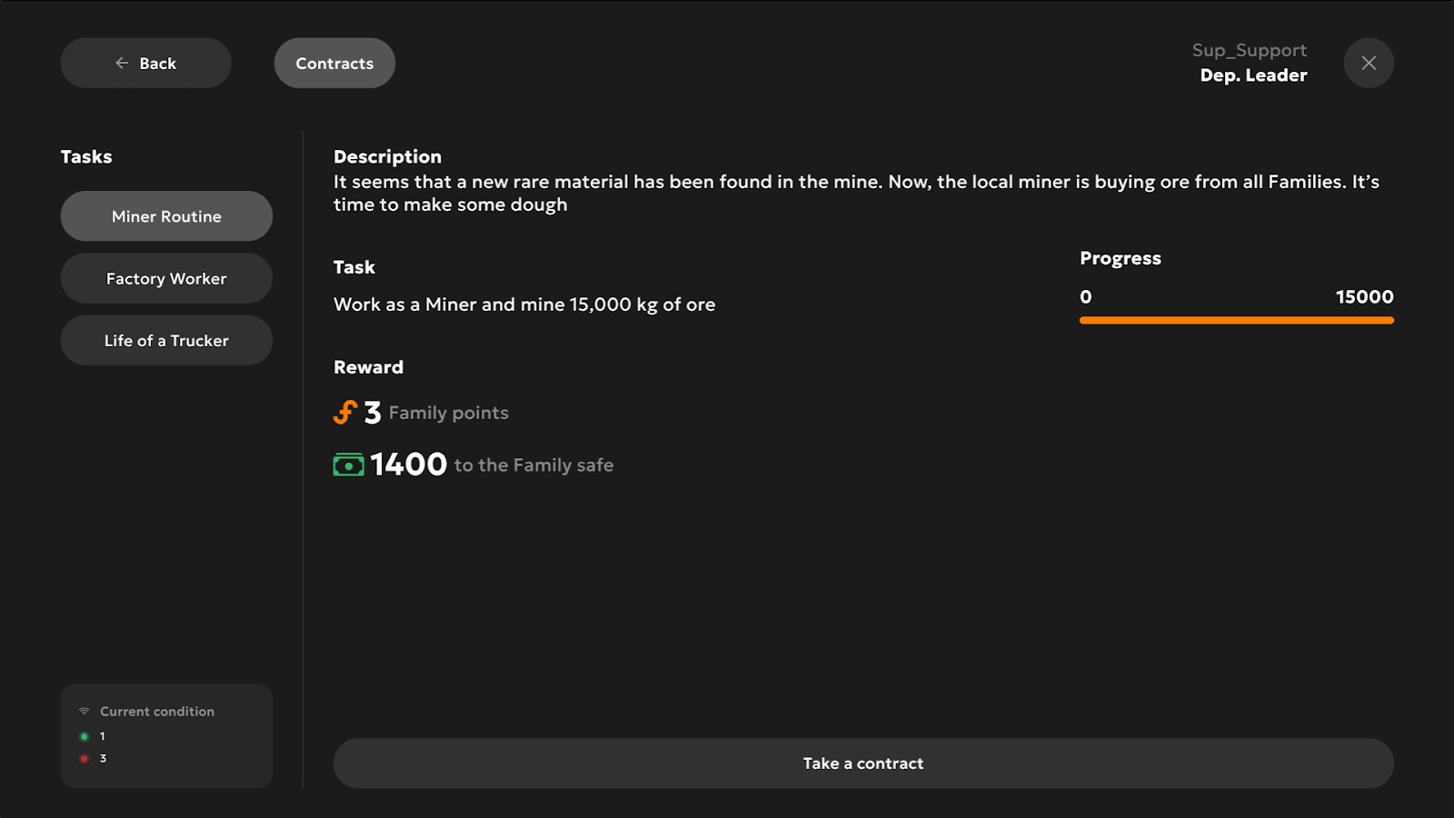
Task: Click the red status dot
Action: click(x=85, y=758)
